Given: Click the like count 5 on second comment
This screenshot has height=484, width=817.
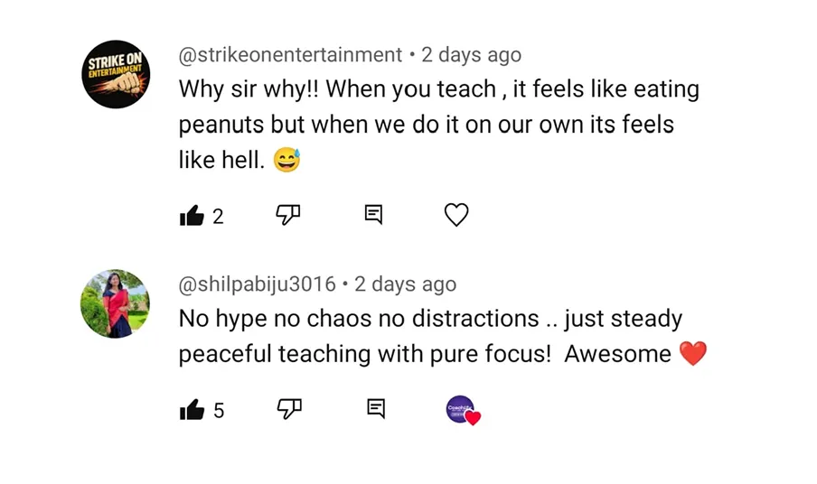Looking at the screenshot, I should [x=219, y=411].
